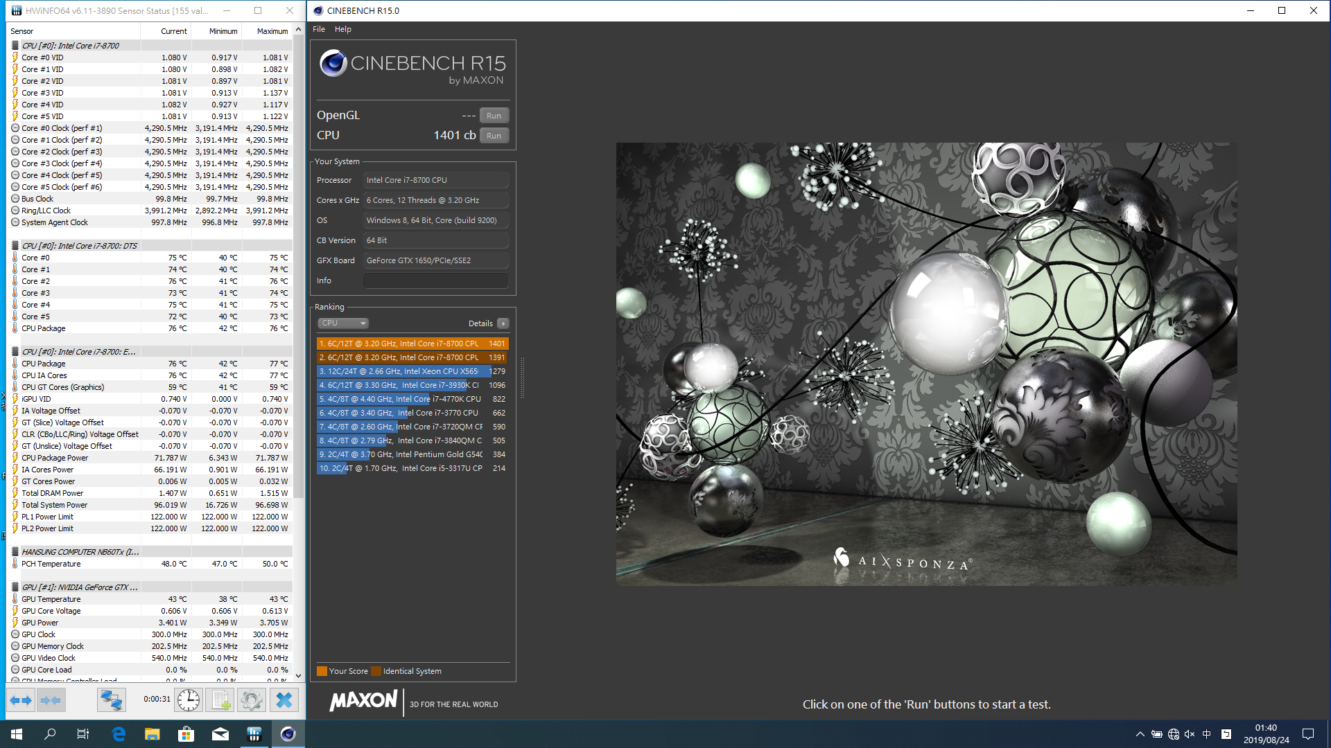Close sensors with the blue X icon

click(284, 700)
